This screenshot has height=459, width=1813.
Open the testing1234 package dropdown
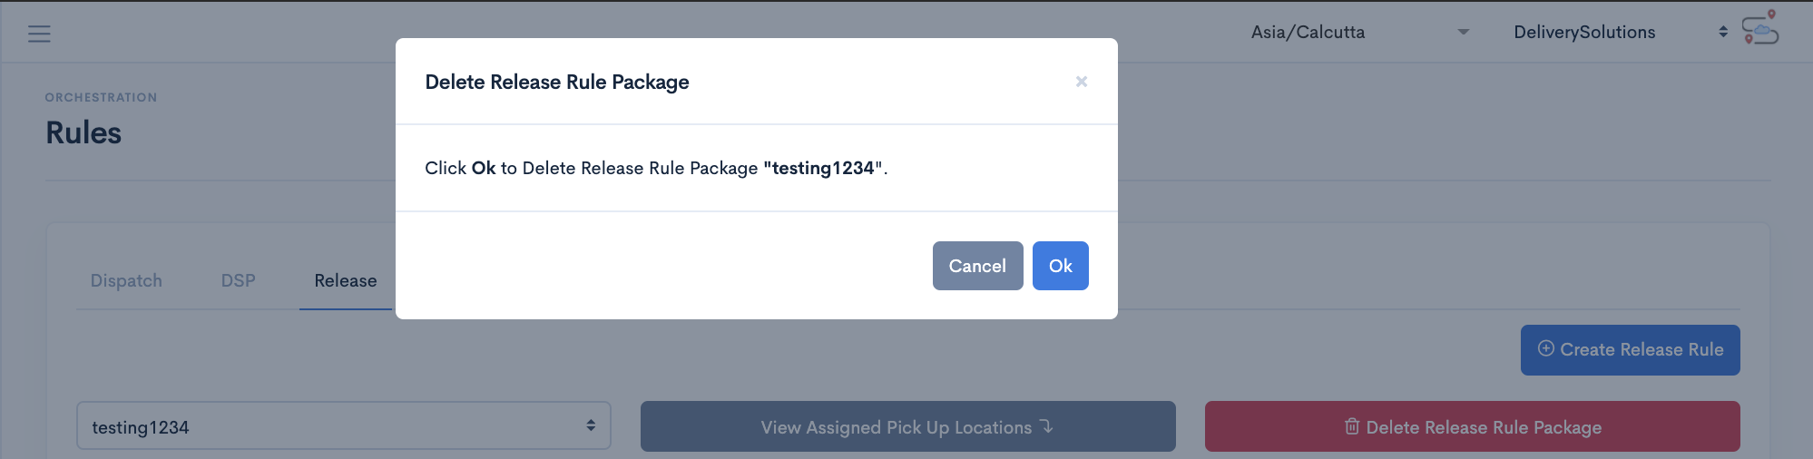[x=344, y=426]
